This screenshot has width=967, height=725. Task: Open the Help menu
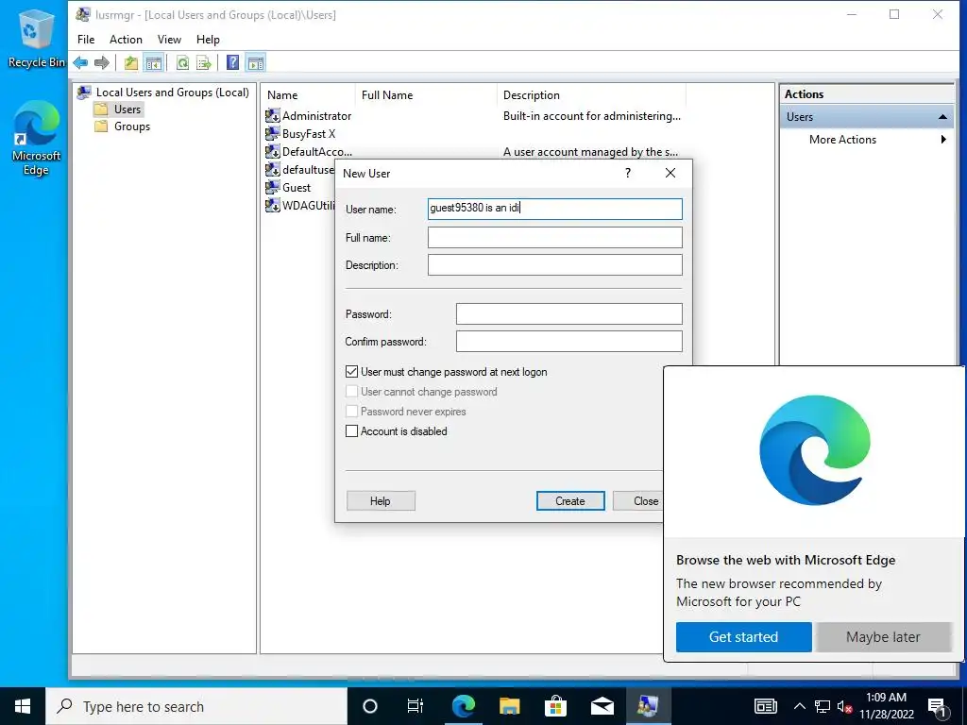208,40
